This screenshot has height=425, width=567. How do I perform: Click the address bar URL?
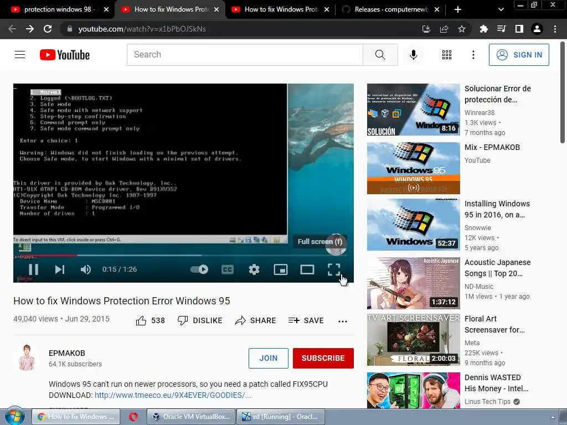point(142,29)
